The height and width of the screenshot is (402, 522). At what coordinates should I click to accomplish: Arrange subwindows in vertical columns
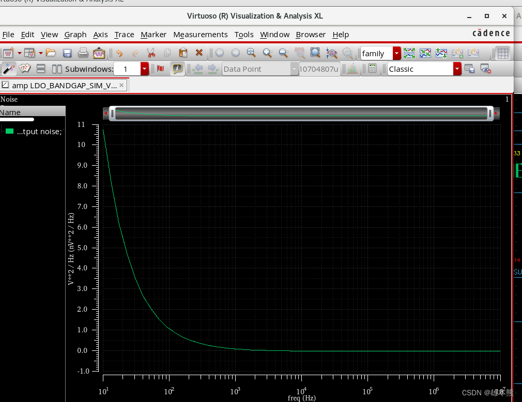(x=57, y=69)
